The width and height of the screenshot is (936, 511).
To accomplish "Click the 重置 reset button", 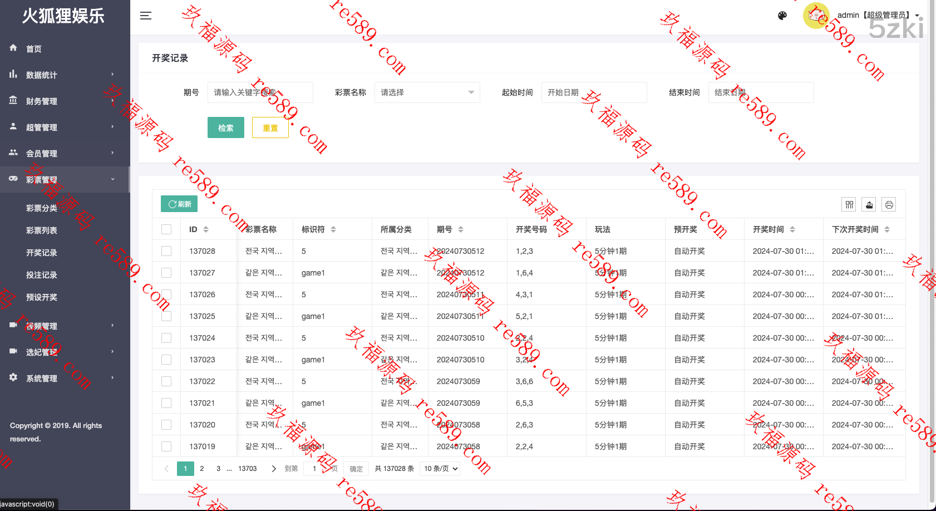I will pos(270,127).
